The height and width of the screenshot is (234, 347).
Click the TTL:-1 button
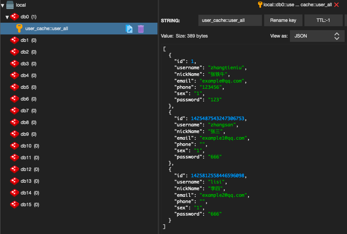323,20
